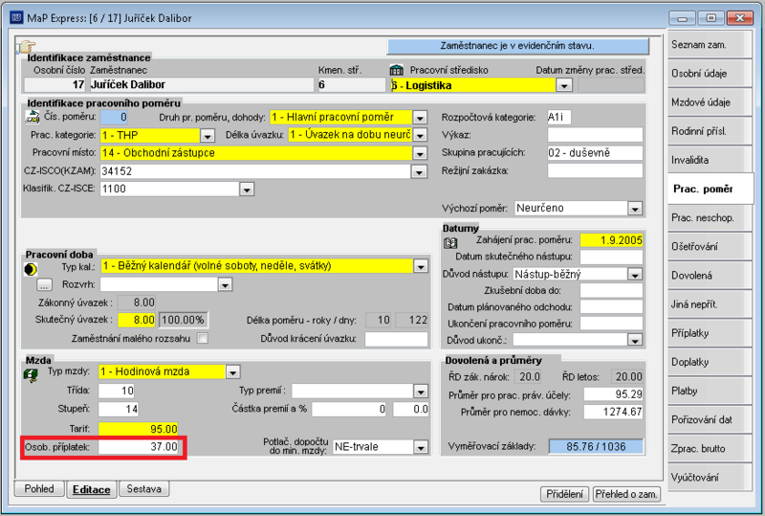Open the Platby section
The width and height of the screenshot is (765, 516).
click(709, 391)
